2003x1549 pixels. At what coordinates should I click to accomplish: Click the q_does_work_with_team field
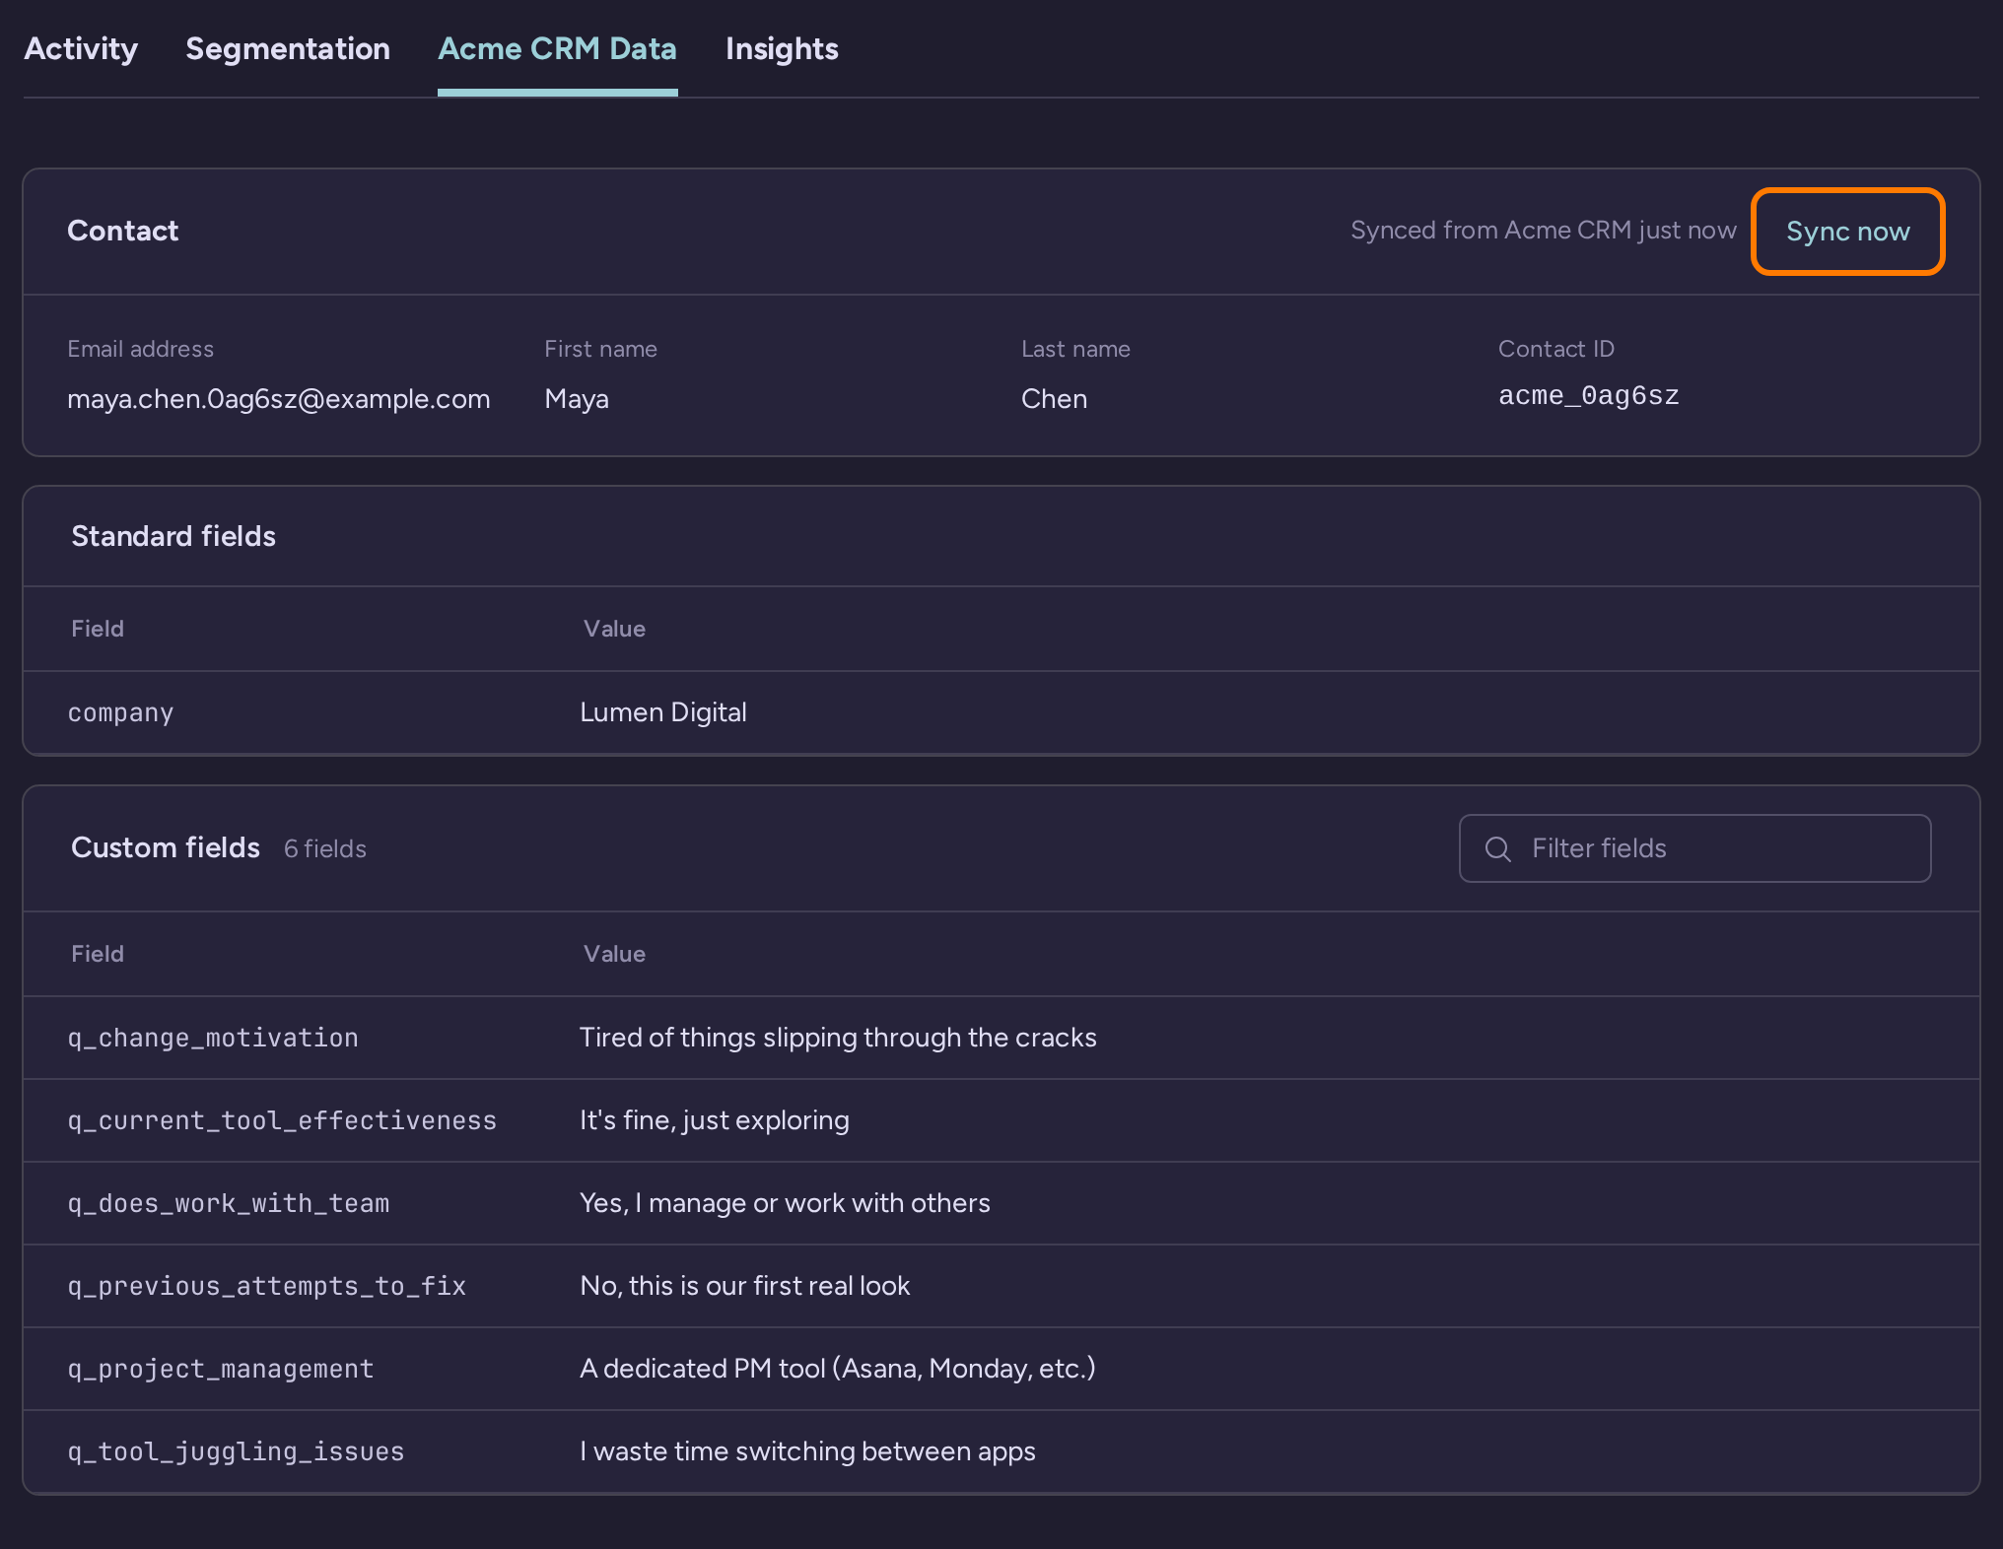pos(229,1203)
